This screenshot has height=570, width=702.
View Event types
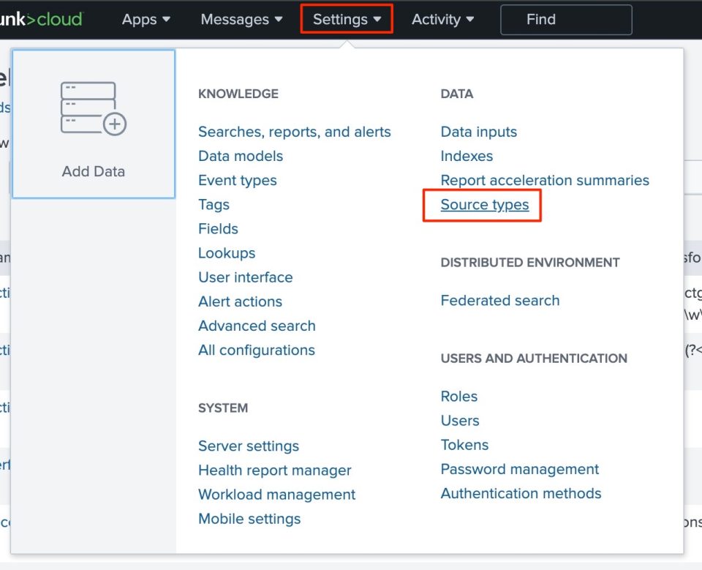(237, 179)
